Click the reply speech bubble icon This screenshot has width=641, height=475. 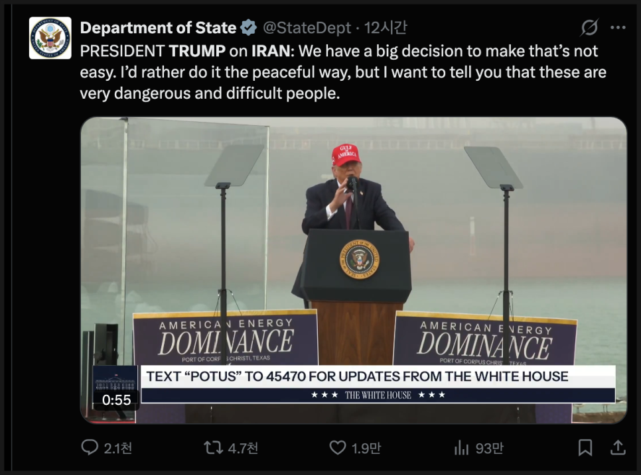coord(90,448)
